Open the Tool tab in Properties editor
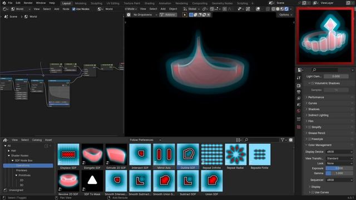Image resolution: width=356 pixels, height=200 pixels. [299, 78]
